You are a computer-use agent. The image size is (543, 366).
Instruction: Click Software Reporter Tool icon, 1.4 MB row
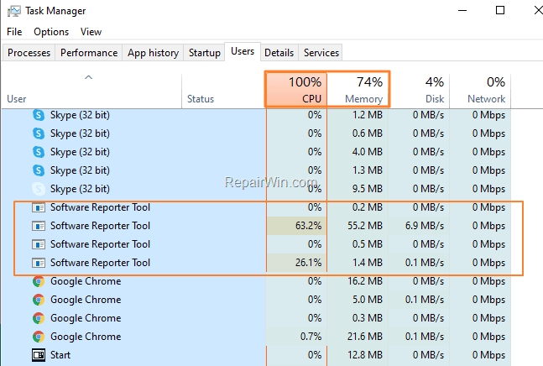pyautogui.click(x=39, y=263)
